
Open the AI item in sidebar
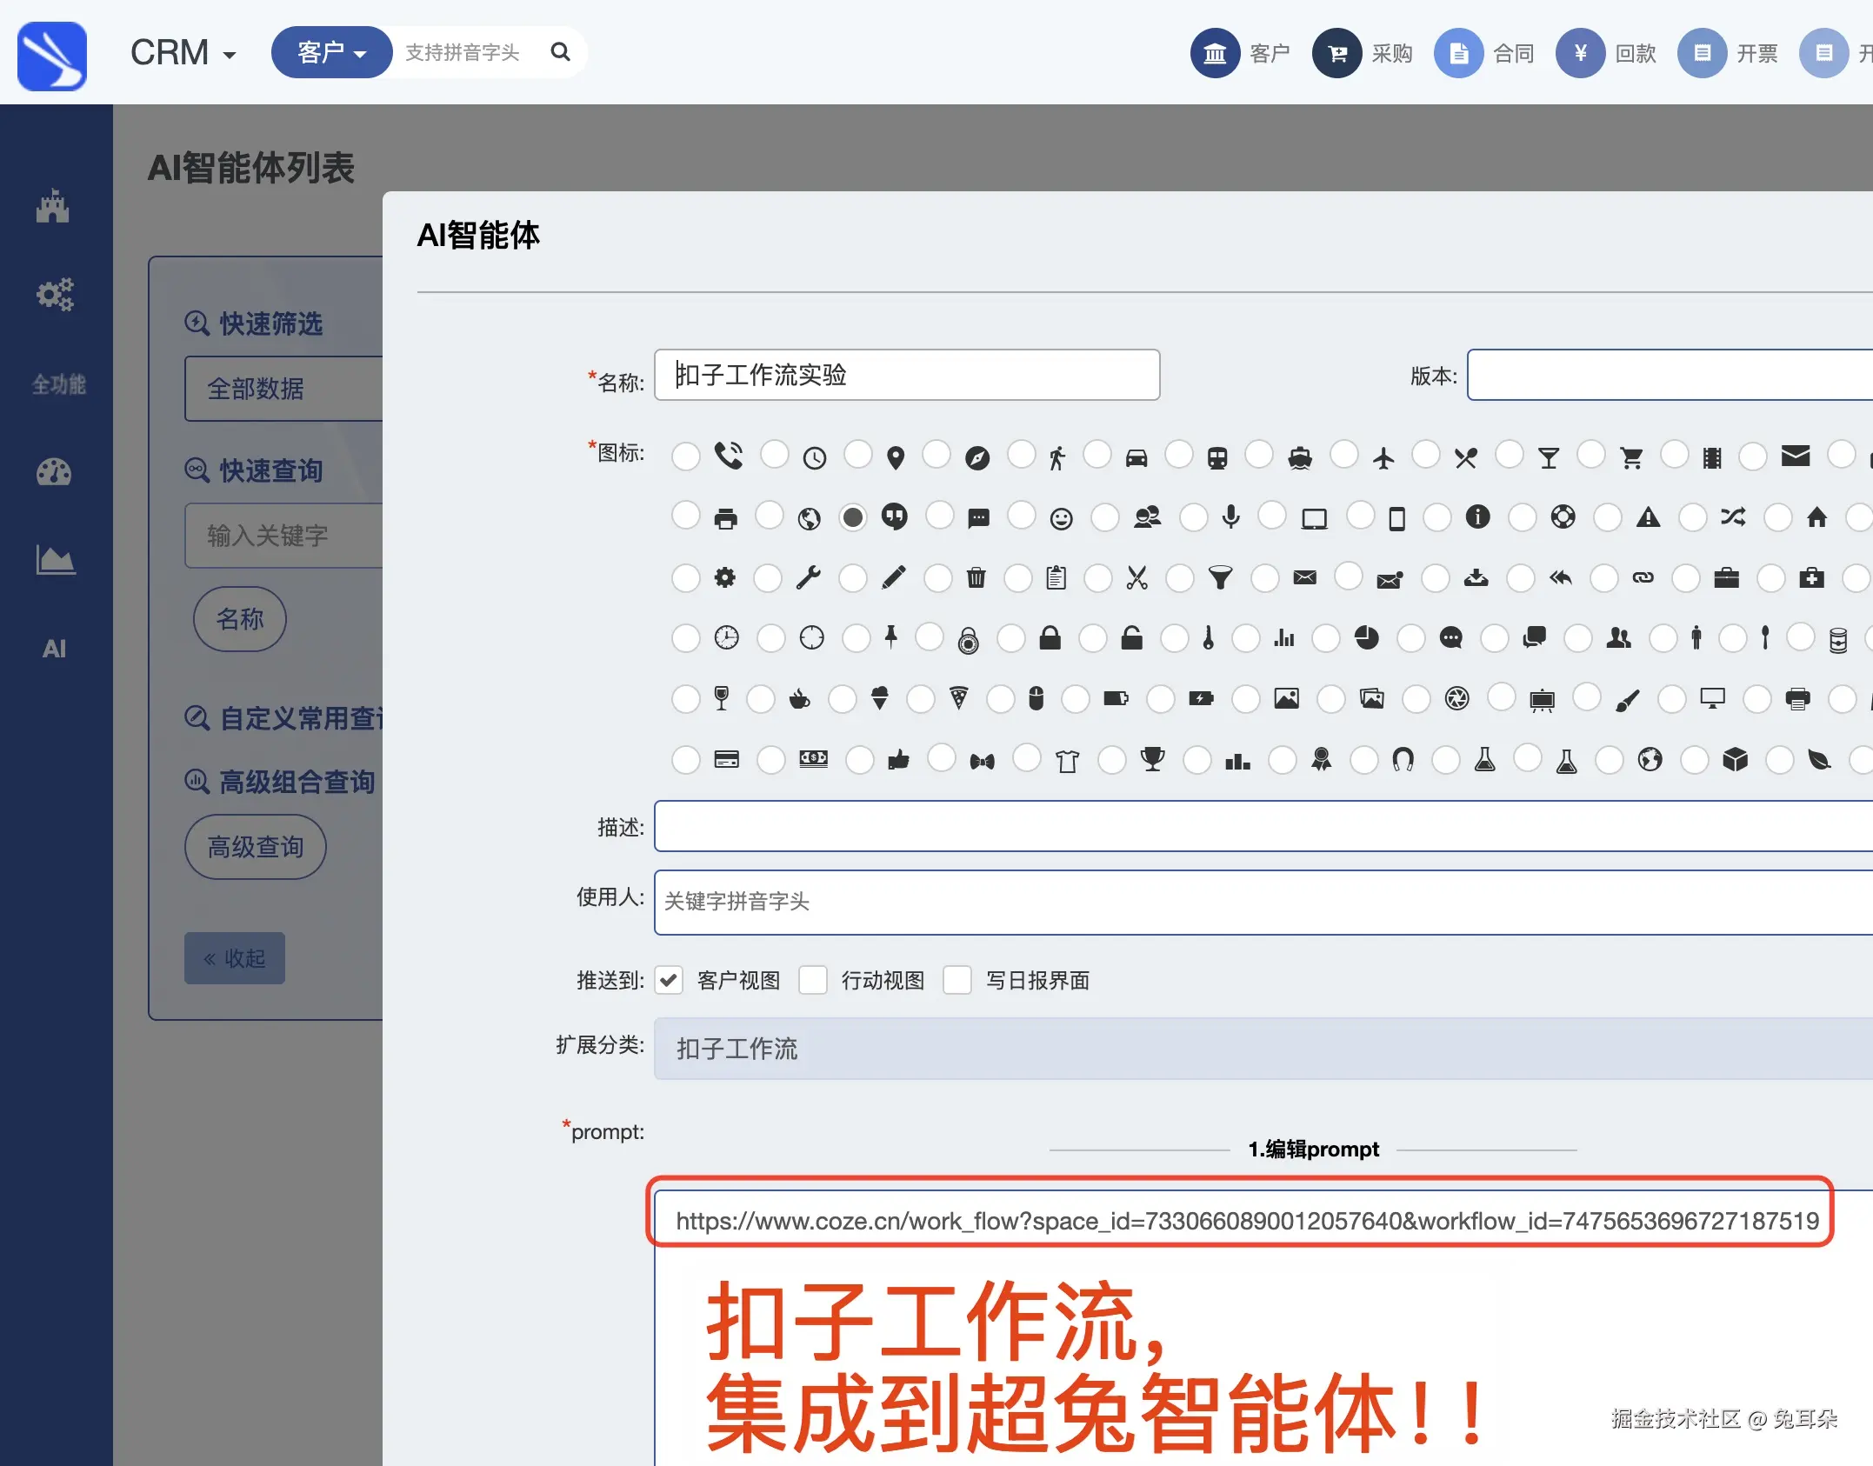(54, 649)
